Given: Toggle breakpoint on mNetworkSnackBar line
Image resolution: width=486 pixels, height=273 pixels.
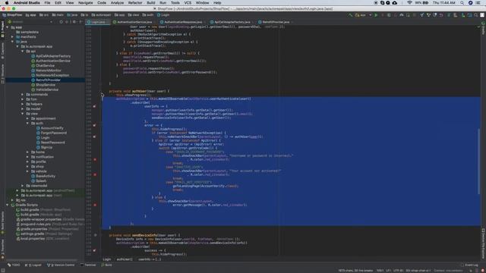Looking at the screenshot, I should (x=94, y=136).
